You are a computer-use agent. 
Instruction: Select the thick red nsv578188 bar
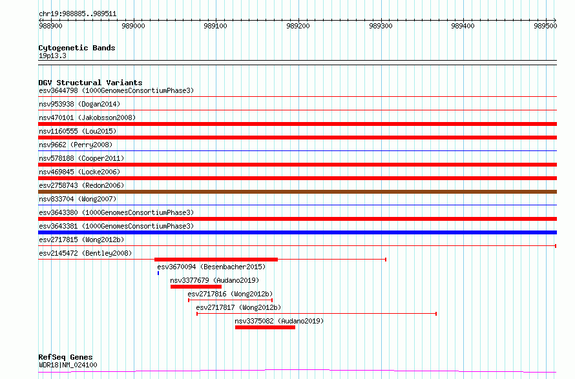click(297, 165)
